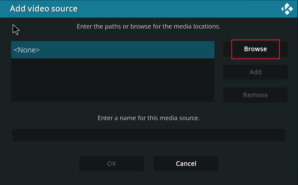Add another media path row

255,72
